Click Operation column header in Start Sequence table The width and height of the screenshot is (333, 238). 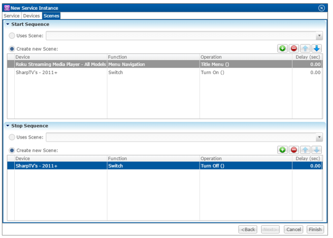click(x=246, y=57)
